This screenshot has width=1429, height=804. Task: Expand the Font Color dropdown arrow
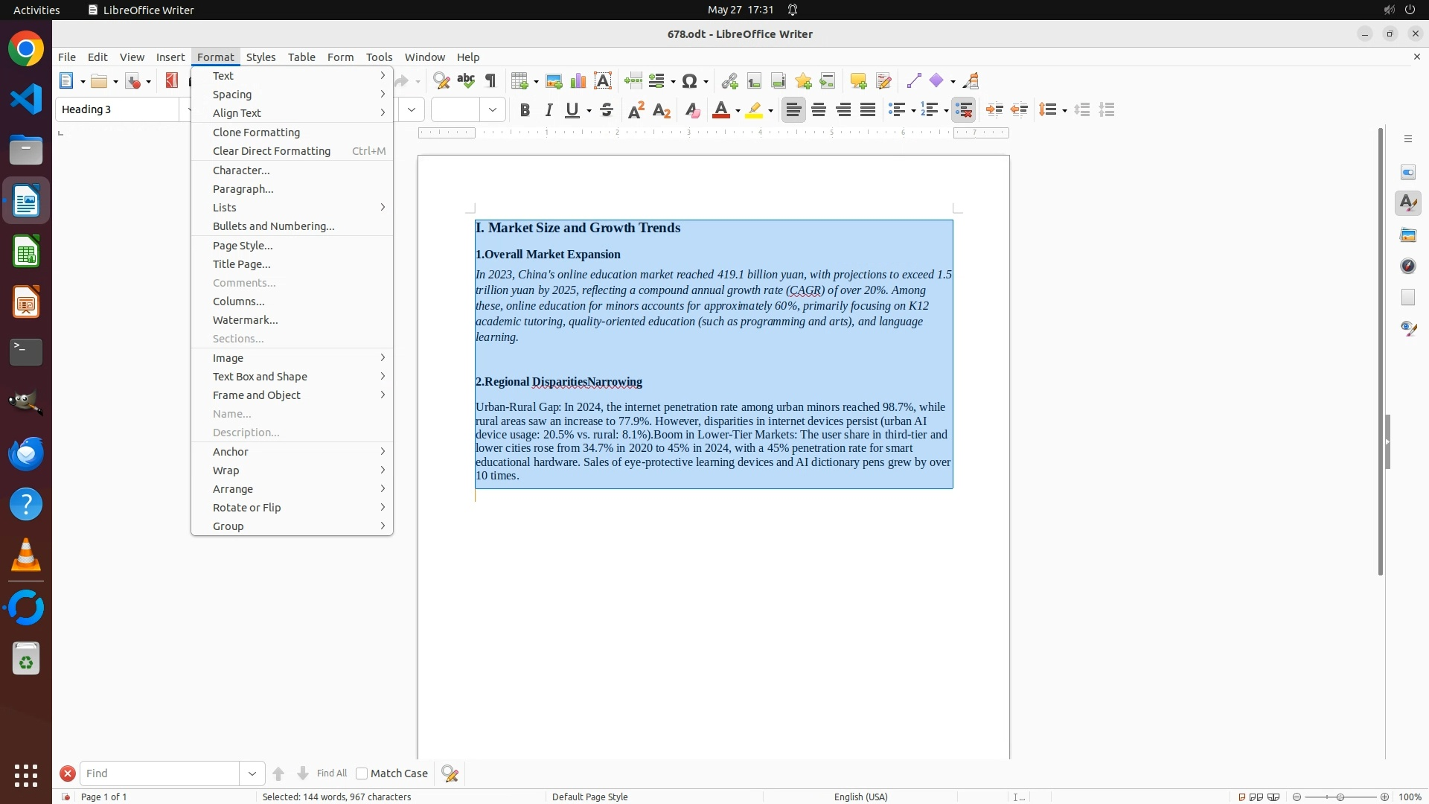tap(738, 111)
